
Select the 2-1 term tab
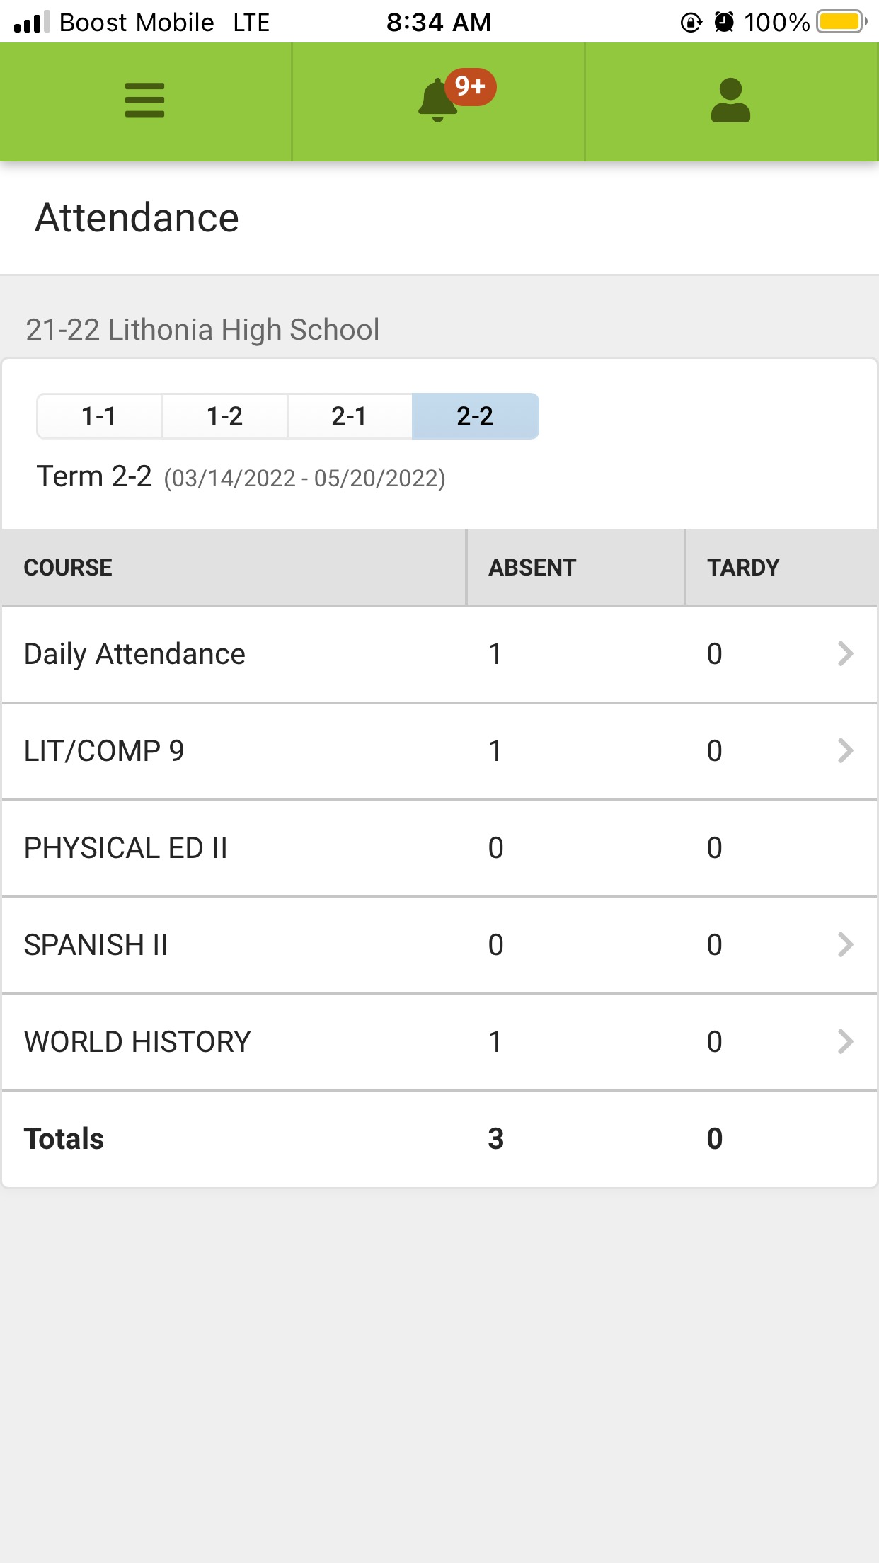click(x=350, y=416)
